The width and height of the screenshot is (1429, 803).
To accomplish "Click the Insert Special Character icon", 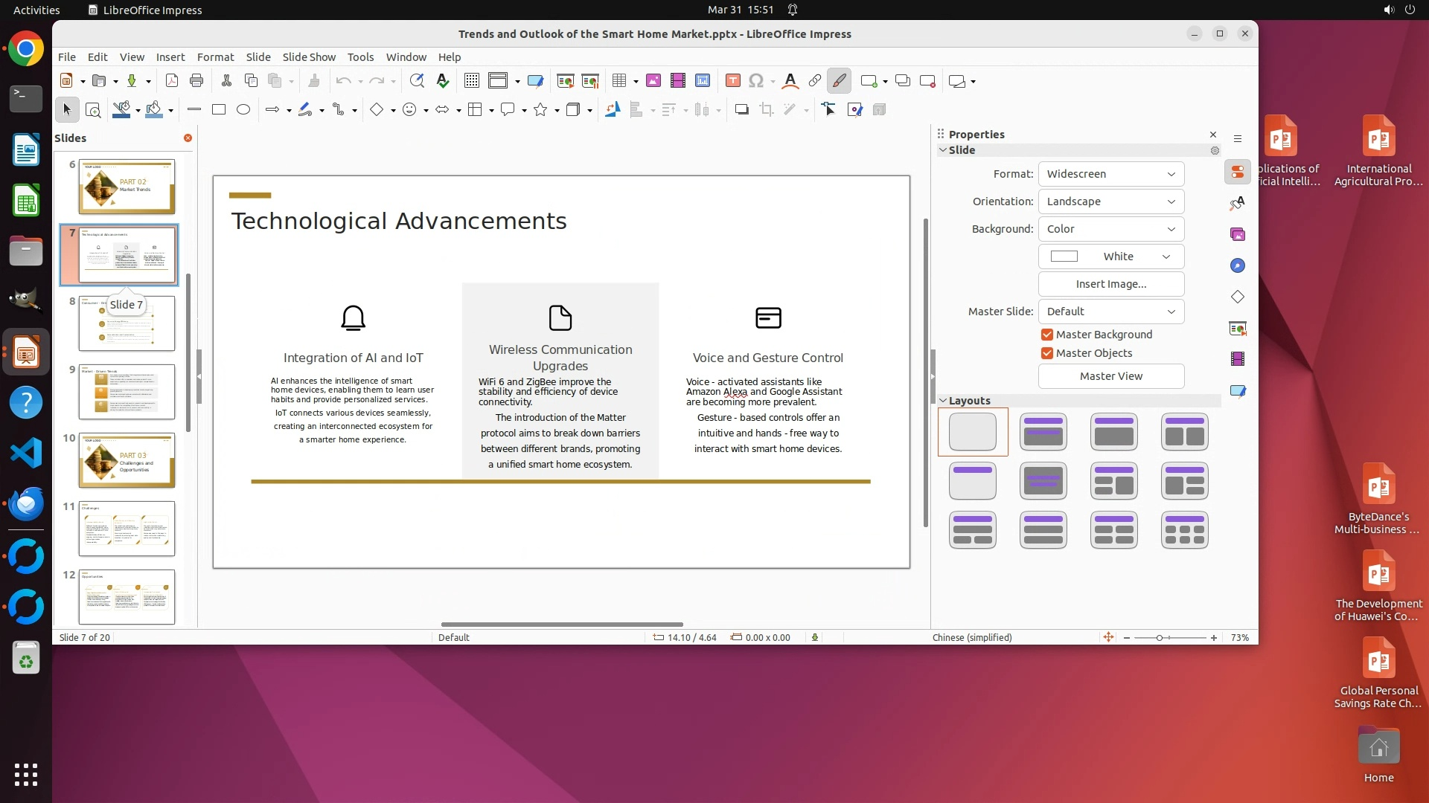I will (x=756, y=81).
